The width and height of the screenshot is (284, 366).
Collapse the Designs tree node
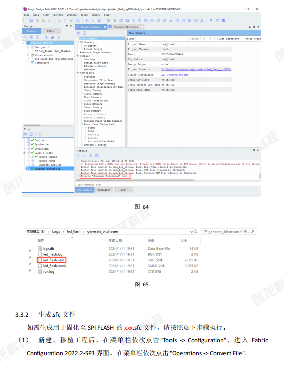pos(28,47)
